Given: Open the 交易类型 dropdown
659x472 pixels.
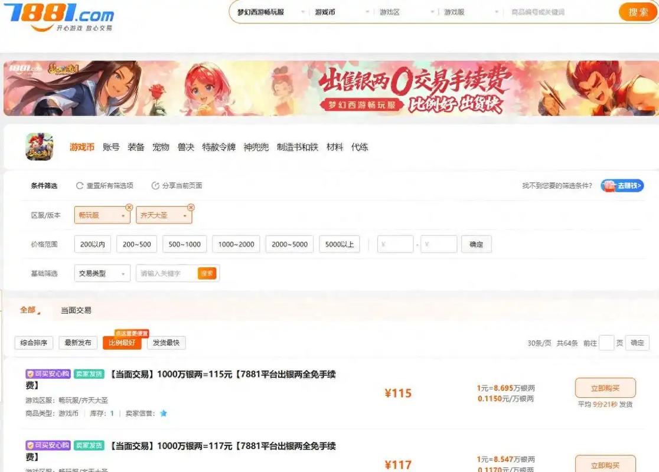Looking at the screenshot, I should point(102,273).
